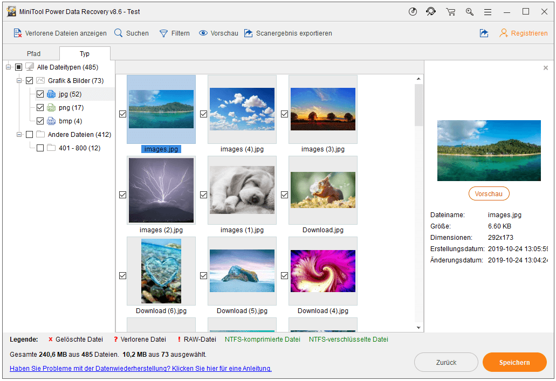Uncheck the Download (6).jpg checkbox
This screenshot has height=381, width=556.
pyautogui.click(x=123, y=276)
